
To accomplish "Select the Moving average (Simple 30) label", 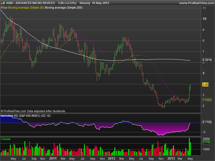I will [x=26, y=8].
